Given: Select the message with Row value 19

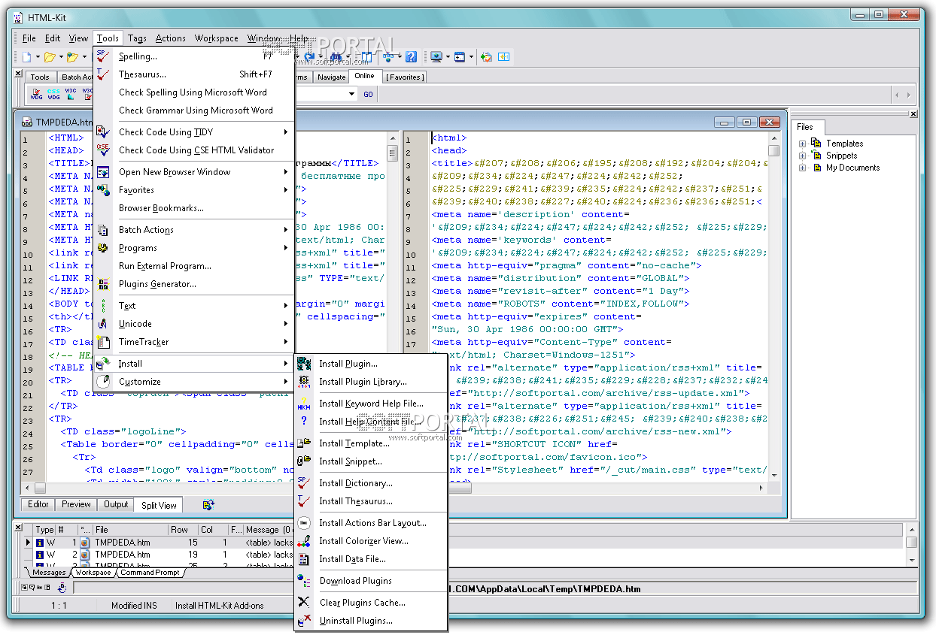Looking at the screenshot, I should coord(464,555).
